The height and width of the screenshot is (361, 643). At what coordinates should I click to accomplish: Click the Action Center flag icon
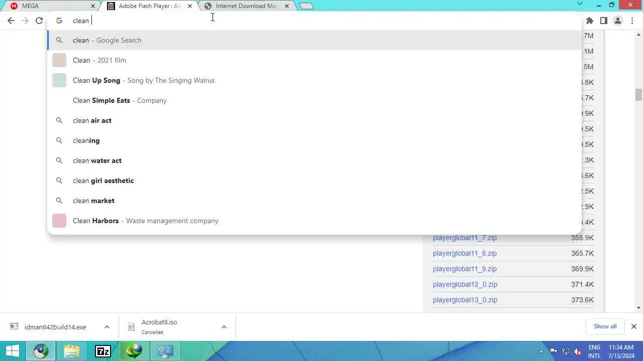click(554, 351)
